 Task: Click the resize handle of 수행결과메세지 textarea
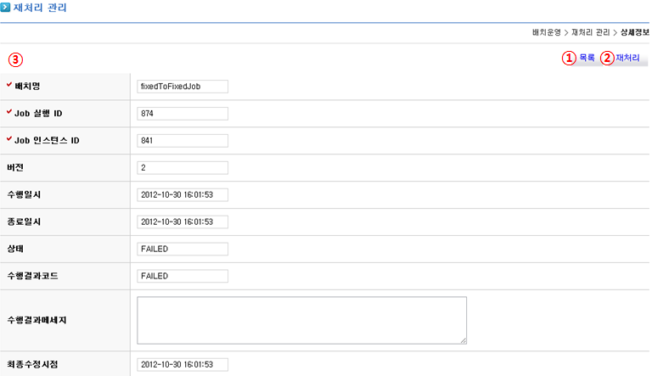(x=464, y=340)
